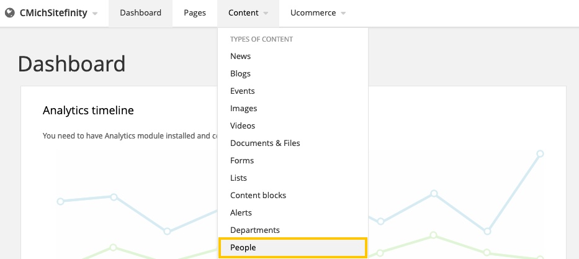579x259 pixels.
Task: Open Documents & Files
Action: click(x=265, y=143)
